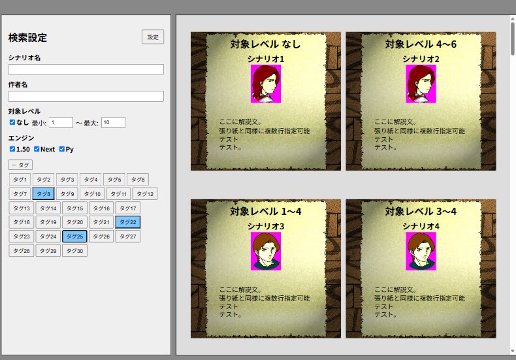This screenshot has width=516, height=360.
Task: Select tag タグ29
Action: (x=48, y=251)
